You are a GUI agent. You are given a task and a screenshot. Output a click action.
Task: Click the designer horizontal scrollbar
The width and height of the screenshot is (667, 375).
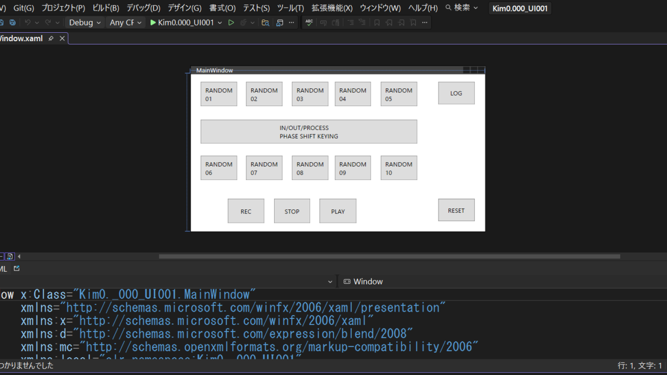[389, 256]
